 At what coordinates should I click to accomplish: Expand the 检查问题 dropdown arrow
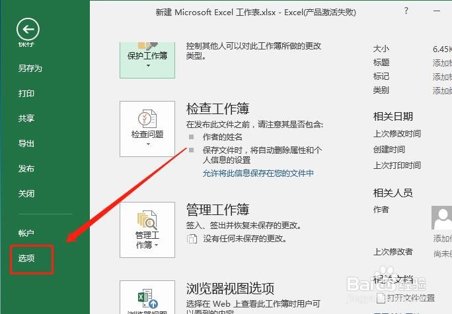click(x=148, y=144)
